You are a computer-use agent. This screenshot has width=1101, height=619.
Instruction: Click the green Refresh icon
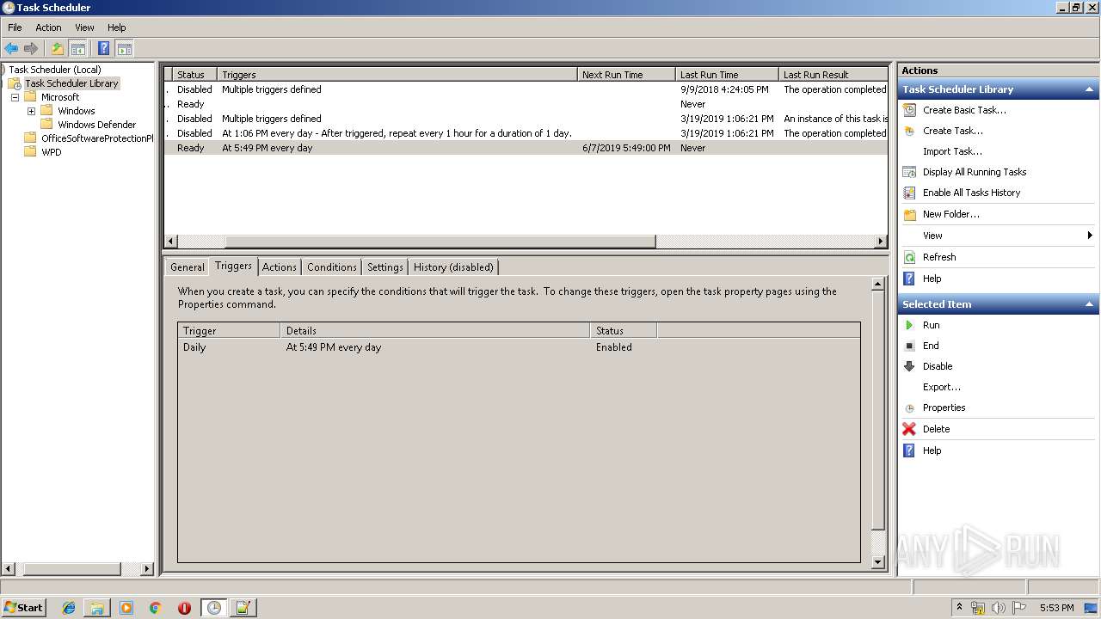click(909, 257)
